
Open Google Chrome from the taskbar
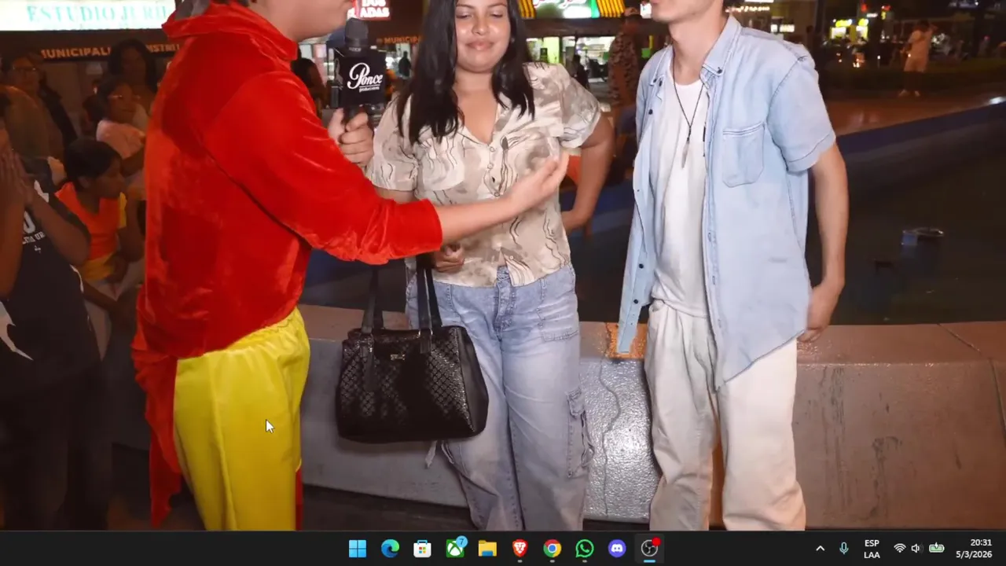click(x=553, y=549)
